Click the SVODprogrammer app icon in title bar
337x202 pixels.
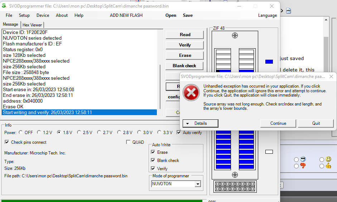[4, 6]
